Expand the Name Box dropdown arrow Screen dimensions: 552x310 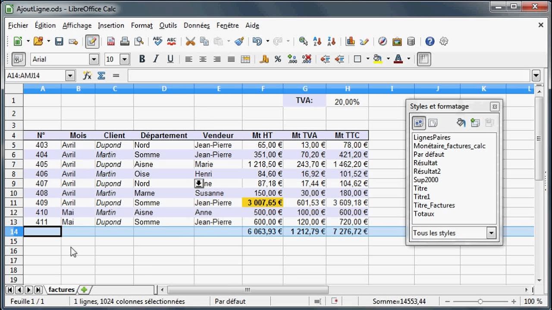point(70,76)
